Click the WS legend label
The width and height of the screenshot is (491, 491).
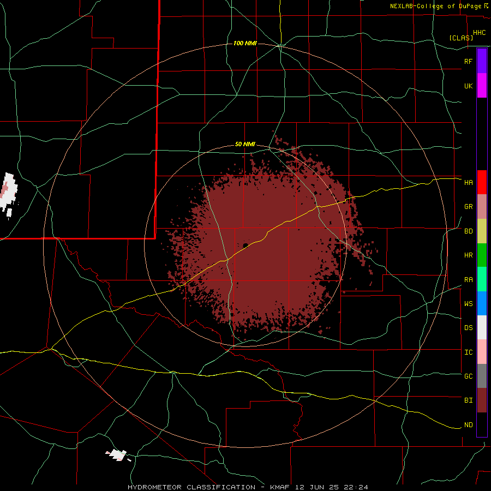[468, 303]
